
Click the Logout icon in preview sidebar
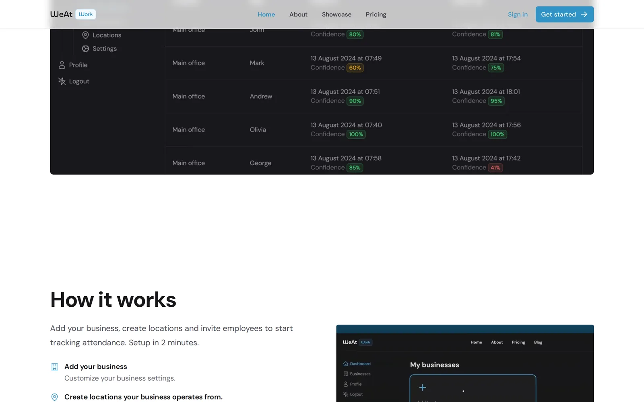(x=345, y=394)
